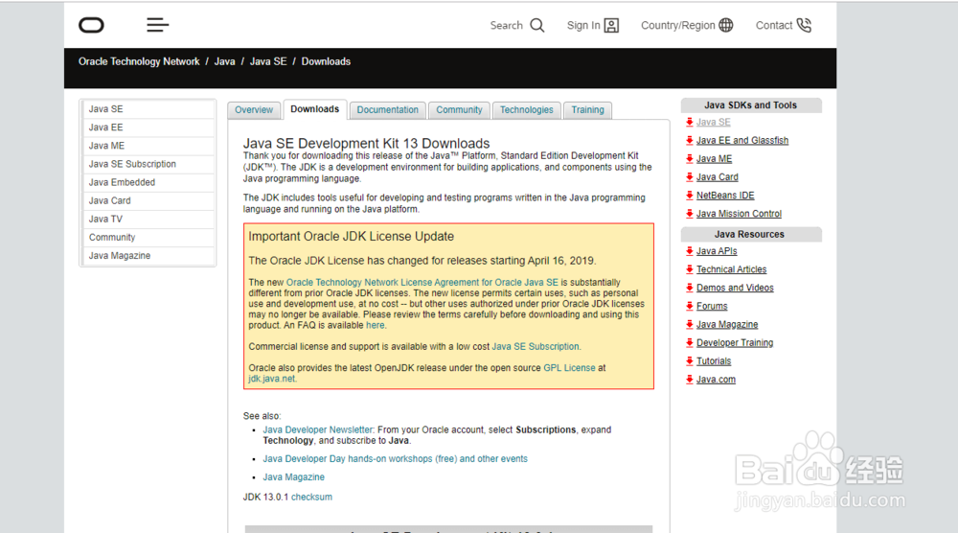Screen dimensions: 958x533
Task: Click red arrow beside Forums
Action: click(689, 306)
